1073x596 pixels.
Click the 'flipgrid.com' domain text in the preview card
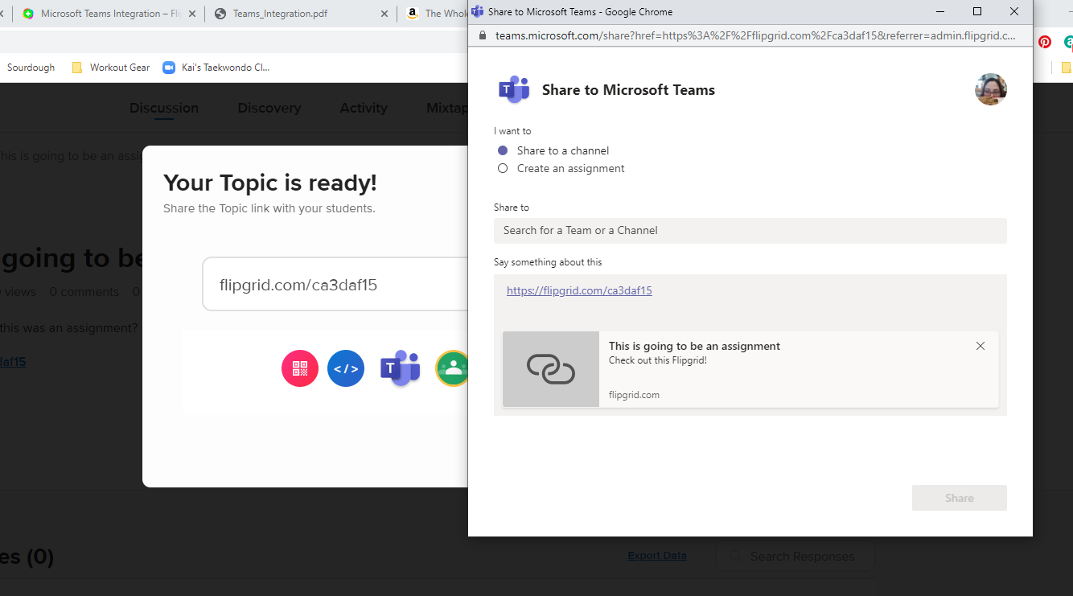click(x=634, y=395)
